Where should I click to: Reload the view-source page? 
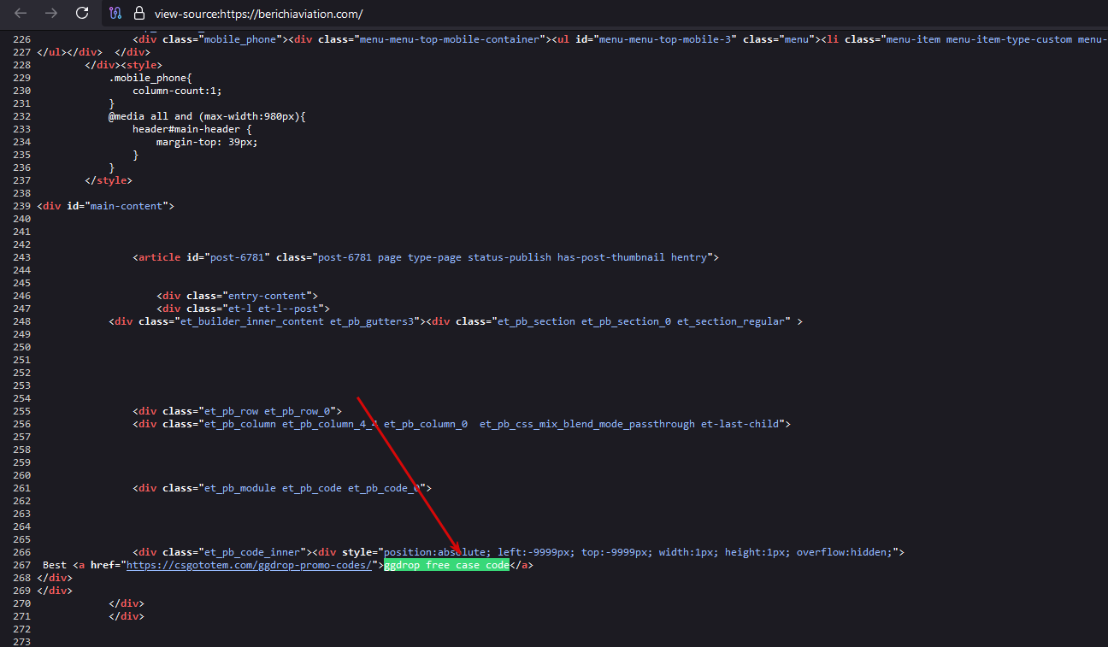(82, 13)
